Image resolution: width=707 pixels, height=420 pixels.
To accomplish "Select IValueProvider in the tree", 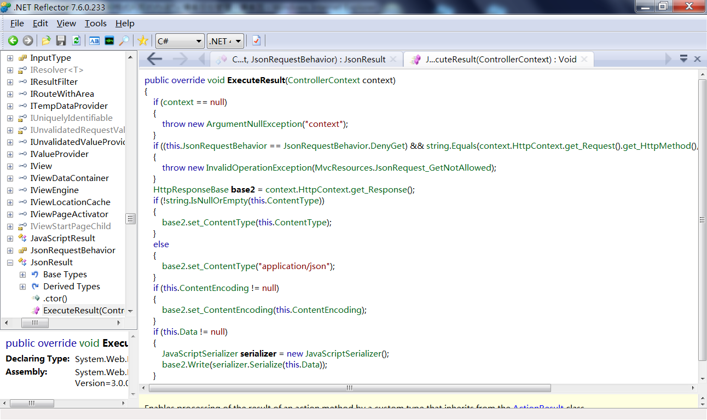I will pyautogui.click(x=59, y=154).
